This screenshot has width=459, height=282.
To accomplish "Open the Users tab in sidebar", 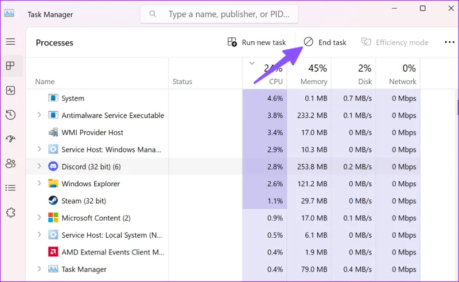I will pyautogui.click(x=10, y=163).
